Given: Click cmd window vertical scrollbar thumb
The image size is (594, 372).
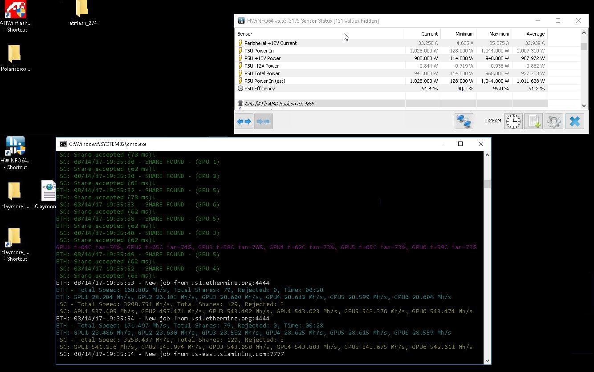Looking at the screenshot, I should coord(487,184).
